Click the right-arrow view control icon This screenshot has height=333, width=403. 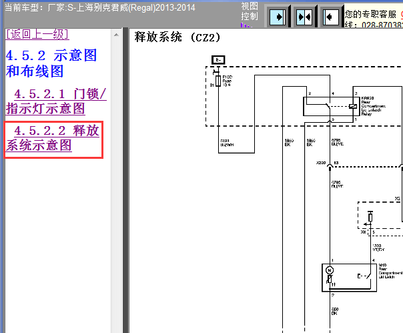pyautogui.click(x=278, y=17)
